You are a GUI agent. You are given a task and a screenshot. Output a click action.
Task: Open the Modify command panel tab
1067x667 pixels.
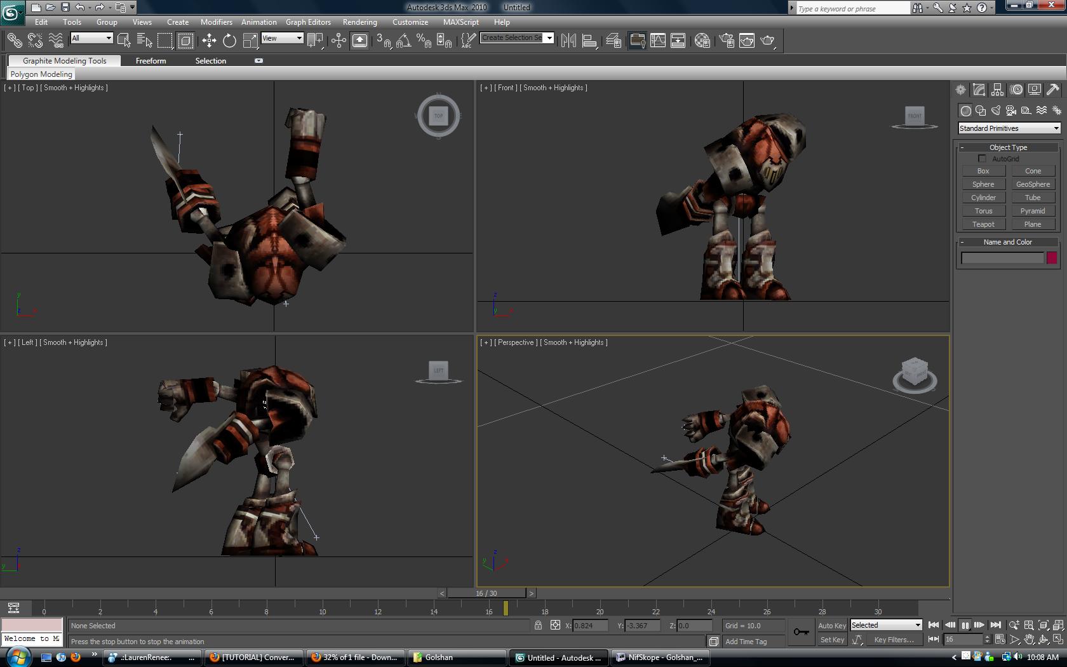point(979,90)
